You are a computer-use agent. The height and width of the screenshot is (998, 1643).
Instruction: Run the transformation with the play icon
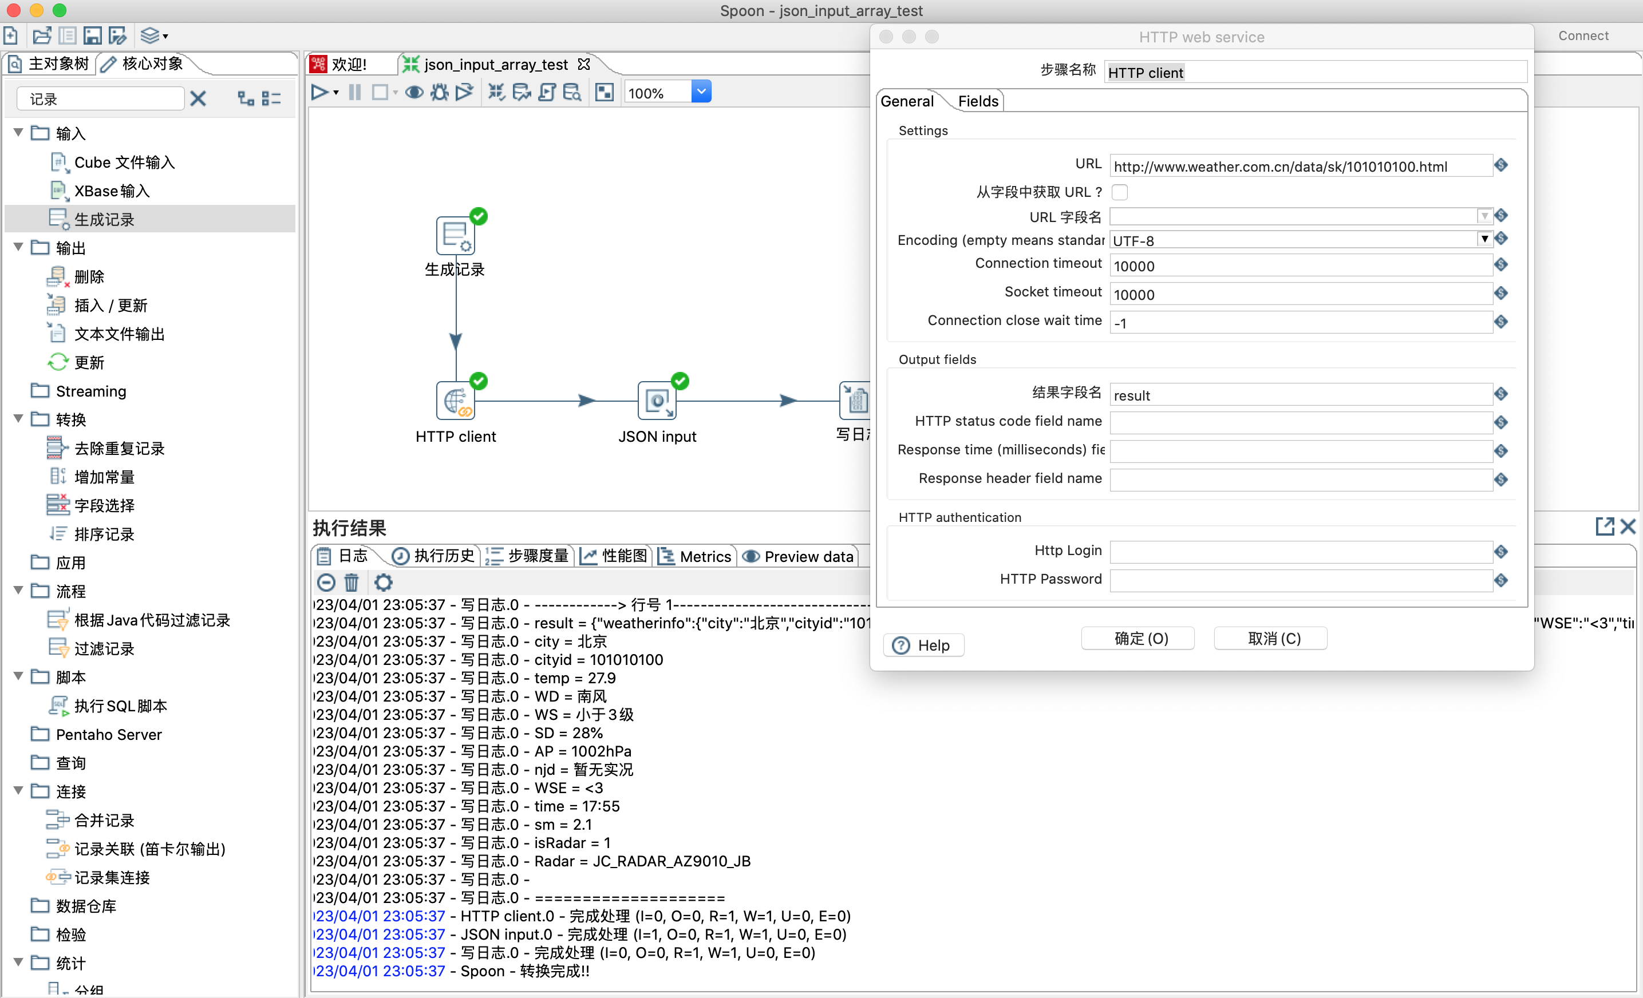coord(319,92)
